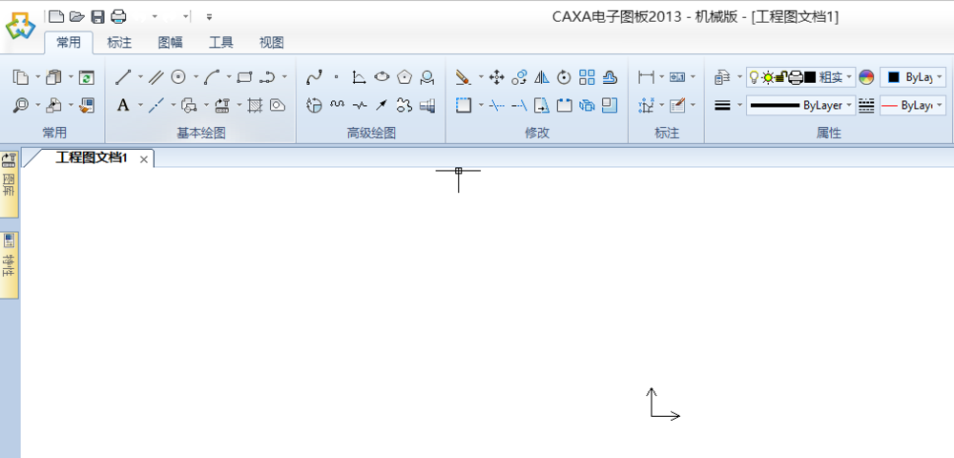Click the Copy icon in 常用 group
Image resolution: width=954 pixels, height=458 pixels.
[21, 77]
